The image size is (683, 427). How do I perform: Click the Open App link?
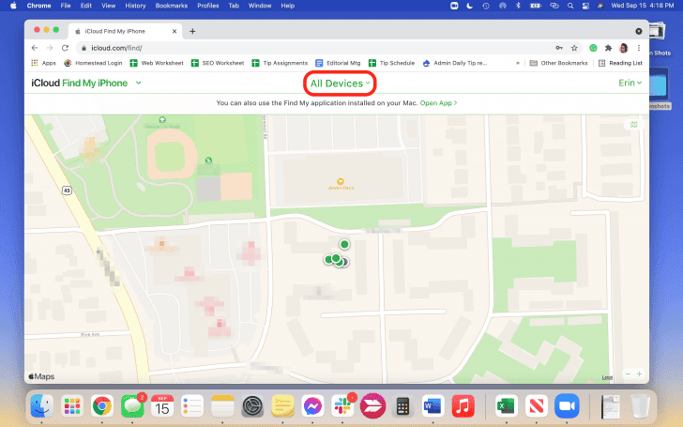tap(438, 102)
